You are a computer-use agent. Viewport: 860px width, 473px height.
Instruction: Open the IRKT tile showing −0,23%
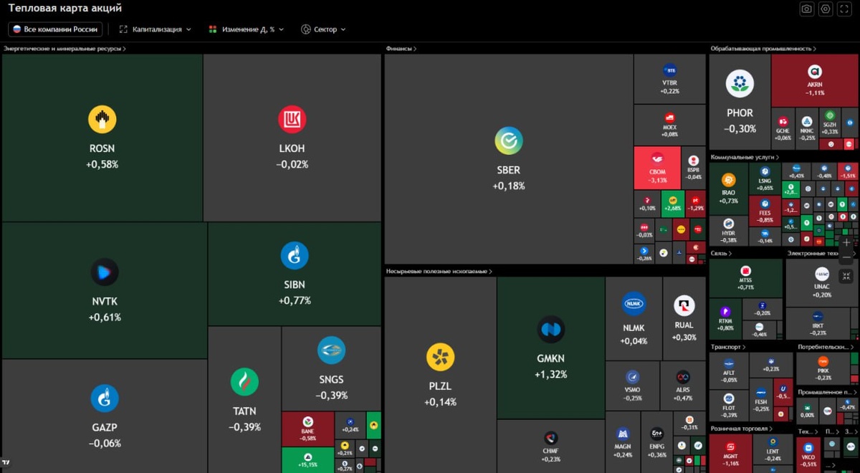point(818,323)
